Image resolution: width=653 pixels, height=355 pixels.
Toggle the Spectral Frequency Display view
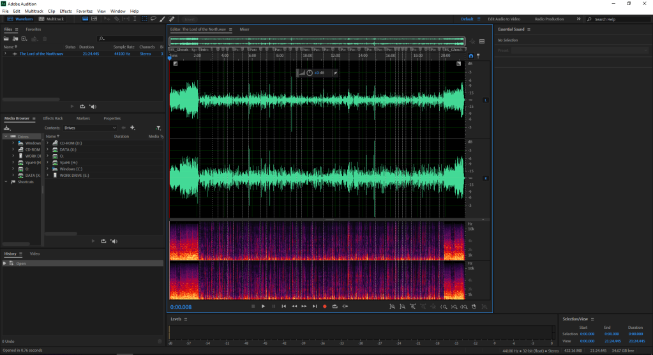(x=85, y=19)
